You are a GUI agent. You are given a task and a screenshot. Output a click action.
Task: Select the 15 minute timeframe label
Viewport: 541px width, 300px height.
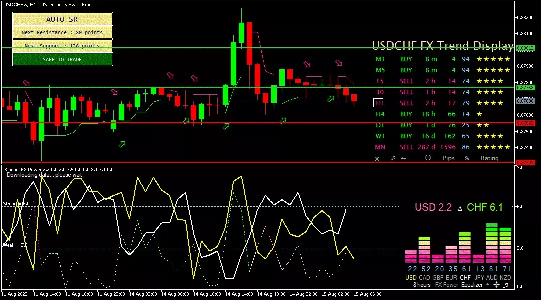point(380,81)
